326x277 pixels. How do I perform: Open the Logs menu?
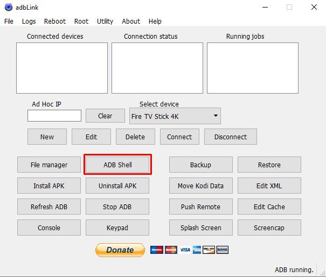(29, 22)
